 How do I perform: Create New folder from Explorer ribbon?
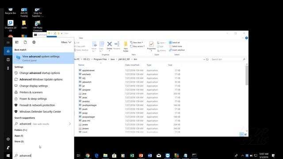pyautogui.click(x=126, y=46)
